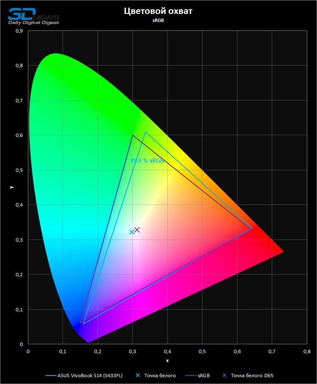Viewport: 317px width, 384px height.
Task: Click the x-axis value 0,7
Action: (x=272, y=351)
